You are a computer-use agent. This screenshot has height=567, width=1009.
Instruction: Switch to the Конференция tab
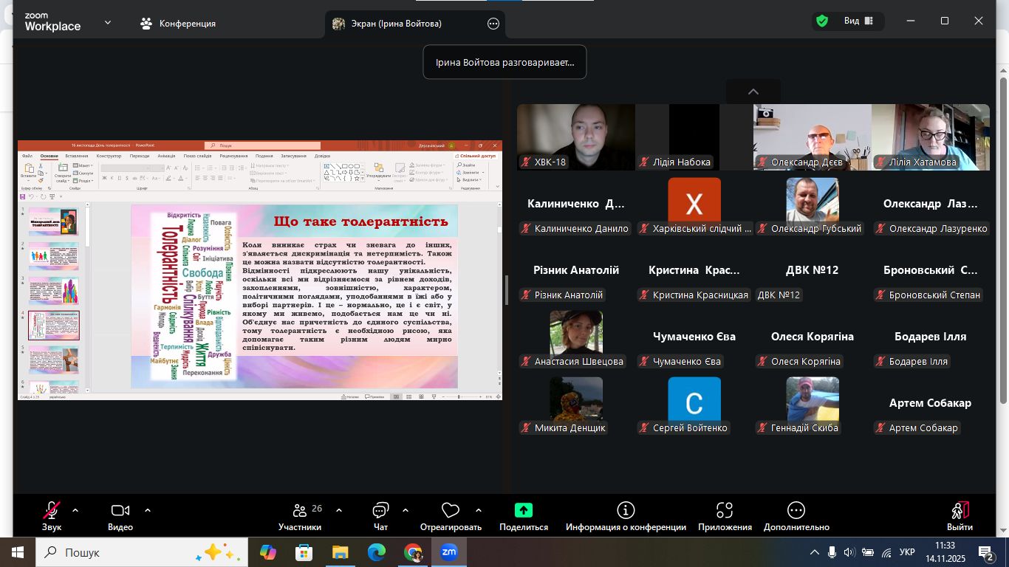pyautogui.click(x=178, y=24)
